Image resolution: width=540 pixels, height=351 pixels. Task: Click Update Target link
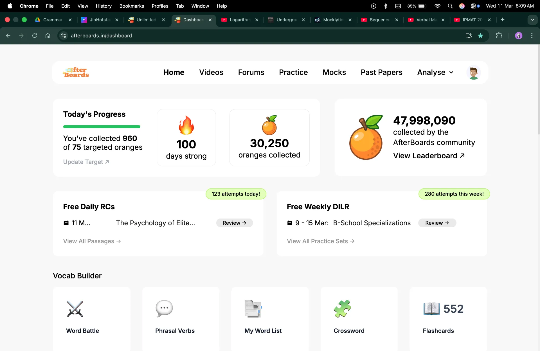(86, 162)
